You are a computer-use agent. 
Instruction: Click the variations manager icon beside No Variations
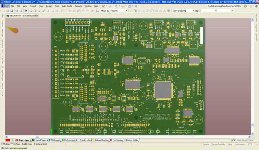coord(197,11)
